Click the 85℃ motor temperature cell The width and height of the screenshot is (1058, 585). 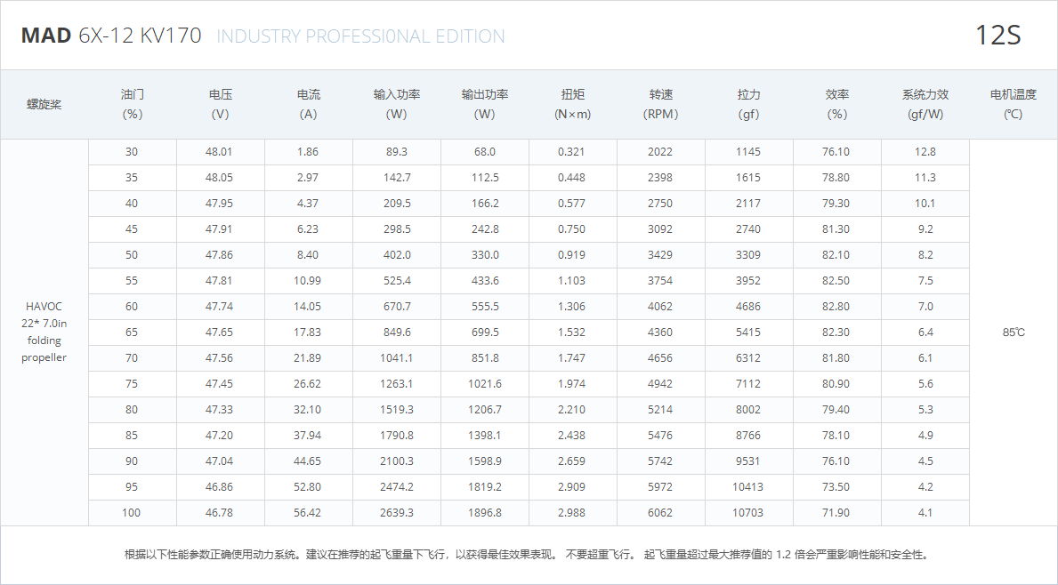pyautogui.click(x=1014, y=333)
